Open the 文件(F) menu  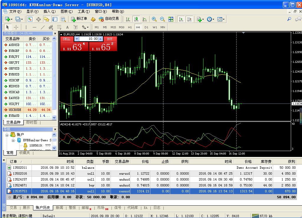(x=15, y=12)
